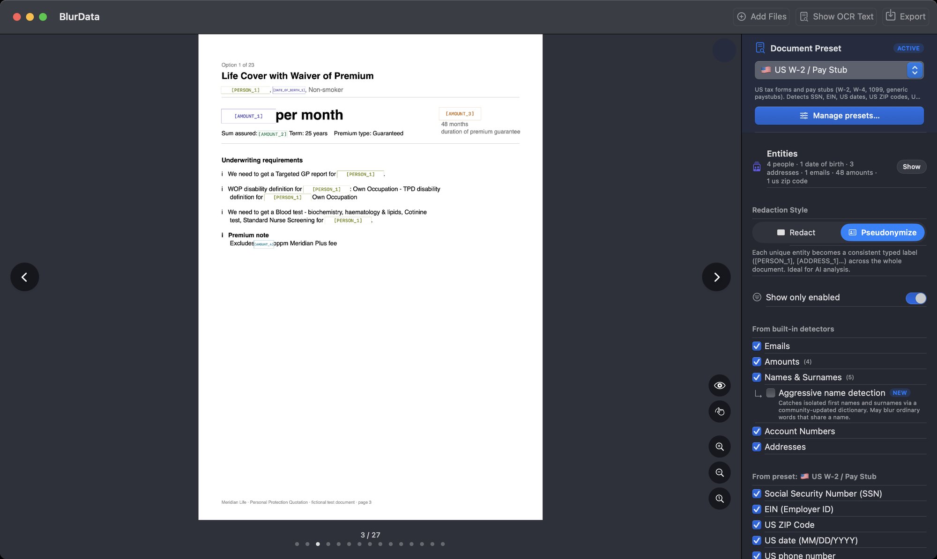Click the Document Preset icon
Image resolution: width=937 pixels, height=559 pixels.
point(760,48)
